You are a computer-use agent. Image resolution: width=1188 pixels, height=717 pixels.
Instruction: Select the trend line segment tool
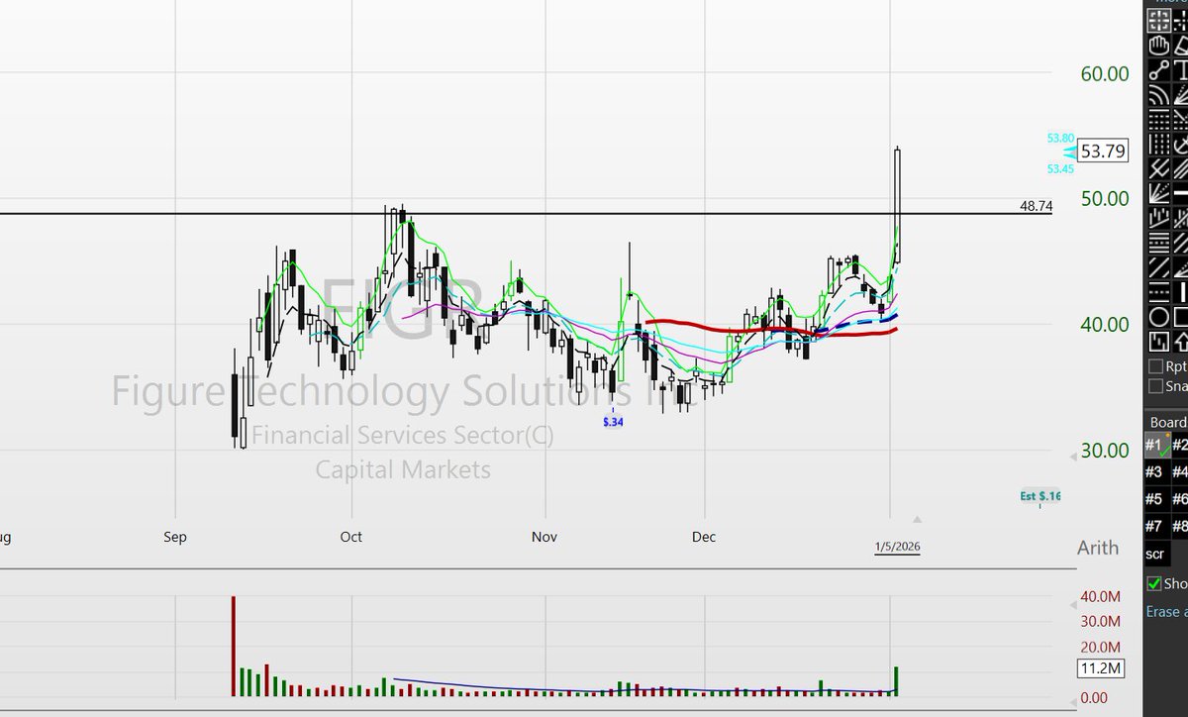(1158, 69)
